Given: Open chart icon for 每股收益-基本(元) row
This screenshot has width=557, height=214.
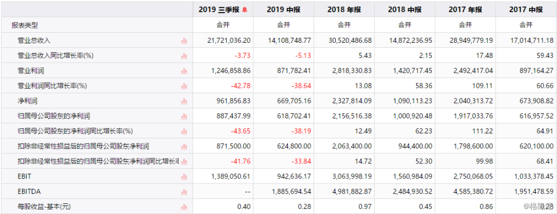Looking at the screenshot, I should [x=184, y=207].
